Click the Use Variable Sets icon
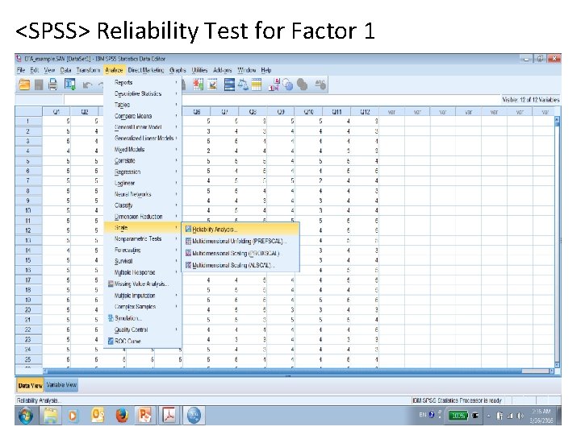The image size is (581, 435). [x=288, y=85]
